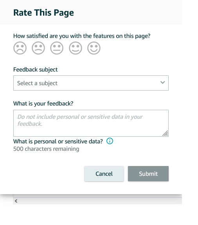The width and height of the screenshot is (198, 225).
Task: Click the 500 characters remaining text
Action: (x=46, y=149)
